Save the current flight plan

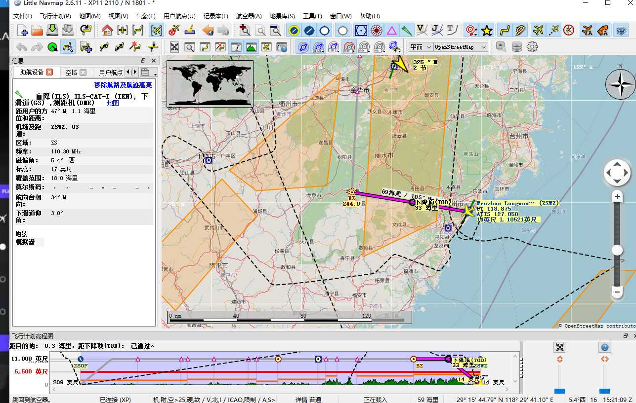tap(52, 31)
